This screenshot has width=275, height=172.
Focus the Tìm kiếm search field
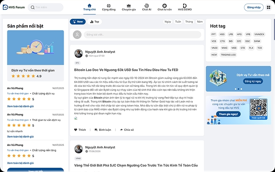click(x=46, y=7)
